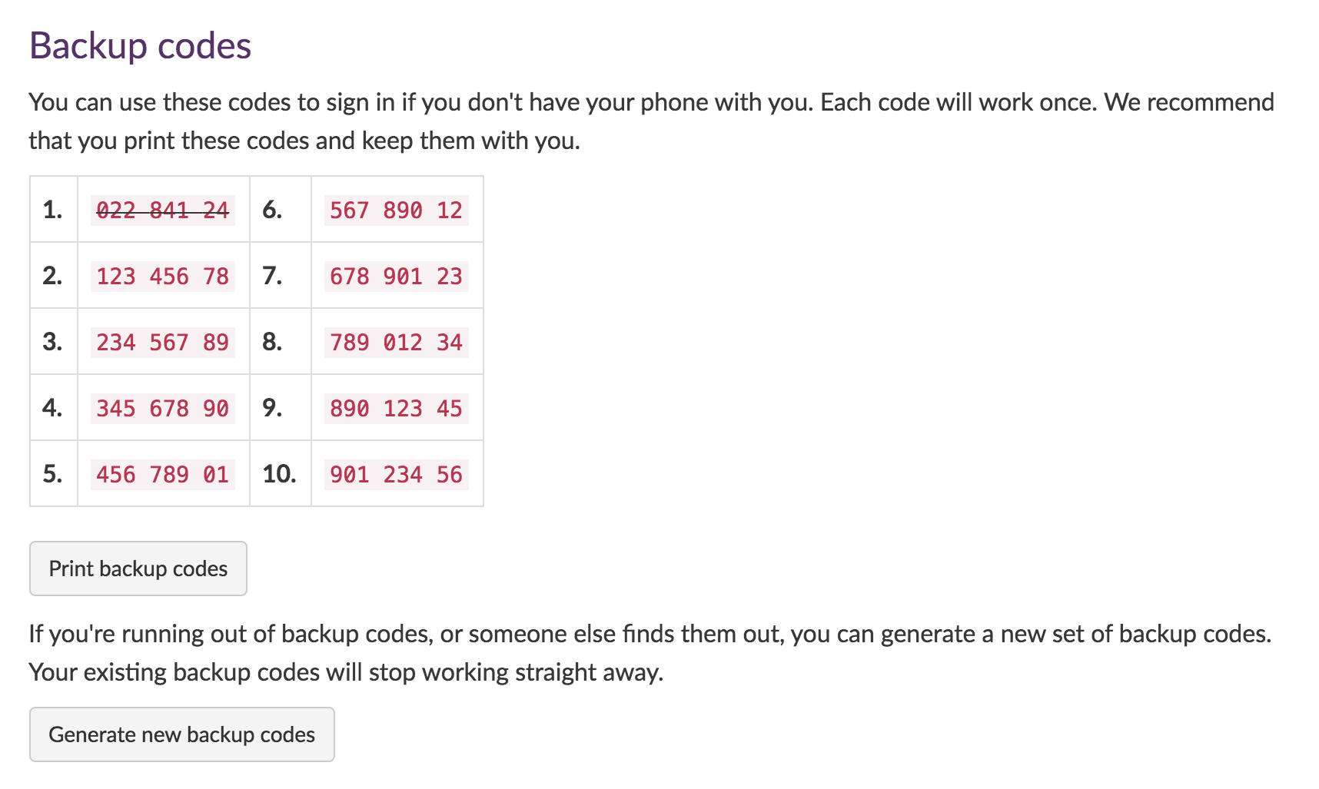The image size is (1319, 789).
Task: Select backup code 789 012 34
Action: click(397, 343)
